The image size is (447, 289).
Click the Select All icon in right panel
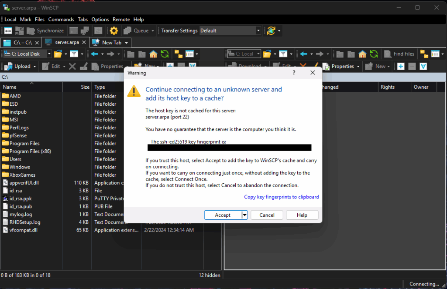pyautogui.click(x=423, y=66)
